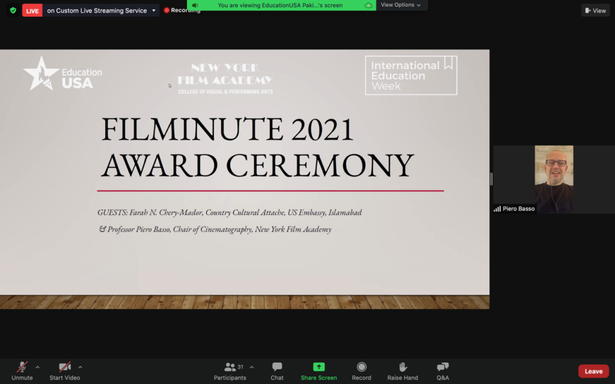Screen dimensions: 615x384
Task: Click the Record button
Action: pos(361,371)
